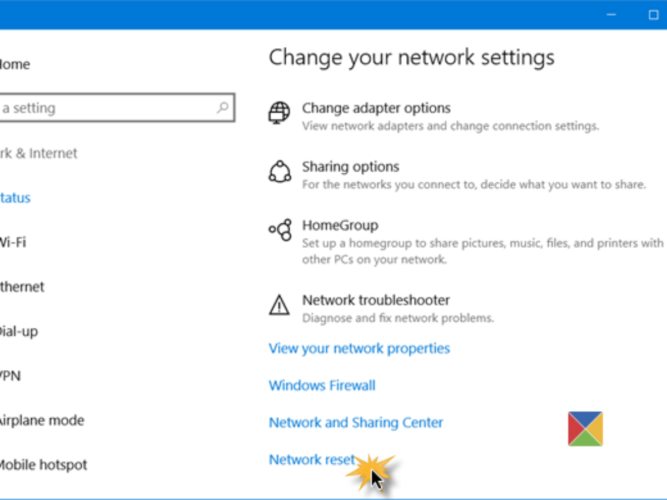Minimize the Settings window
Viewport: 667px width, 500px height.
(611, 15)
